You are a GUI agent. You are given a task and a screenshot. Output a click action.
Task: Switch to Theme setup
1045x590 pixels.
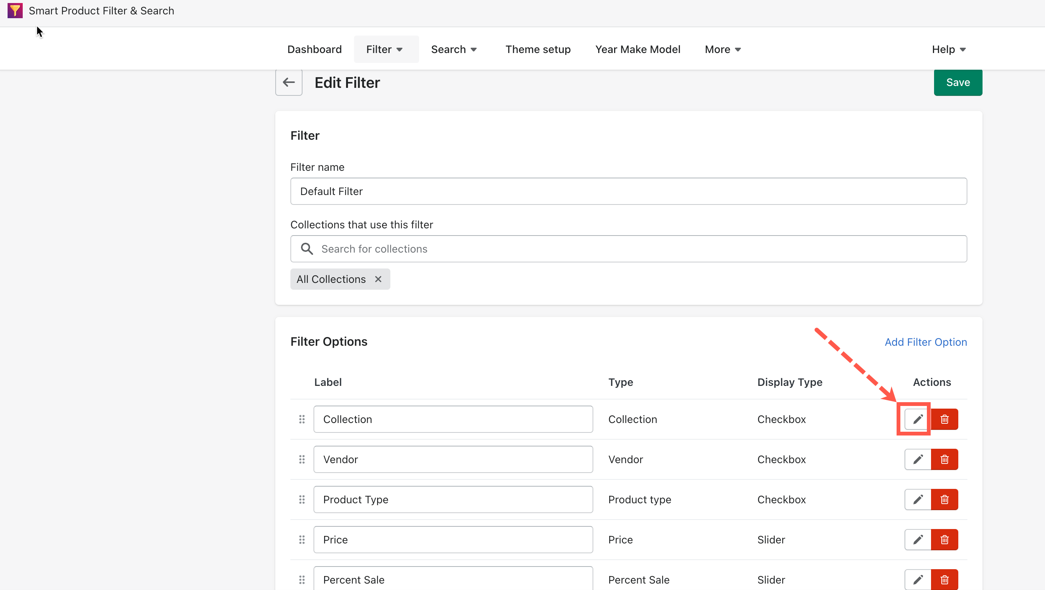click(538, 49)
